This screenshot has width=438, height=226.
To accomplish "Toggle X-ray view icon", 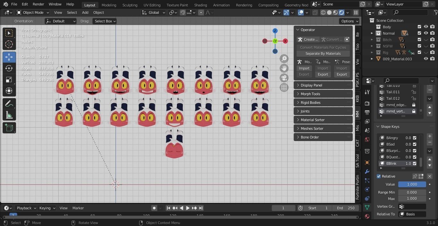I will pos(315,13).
